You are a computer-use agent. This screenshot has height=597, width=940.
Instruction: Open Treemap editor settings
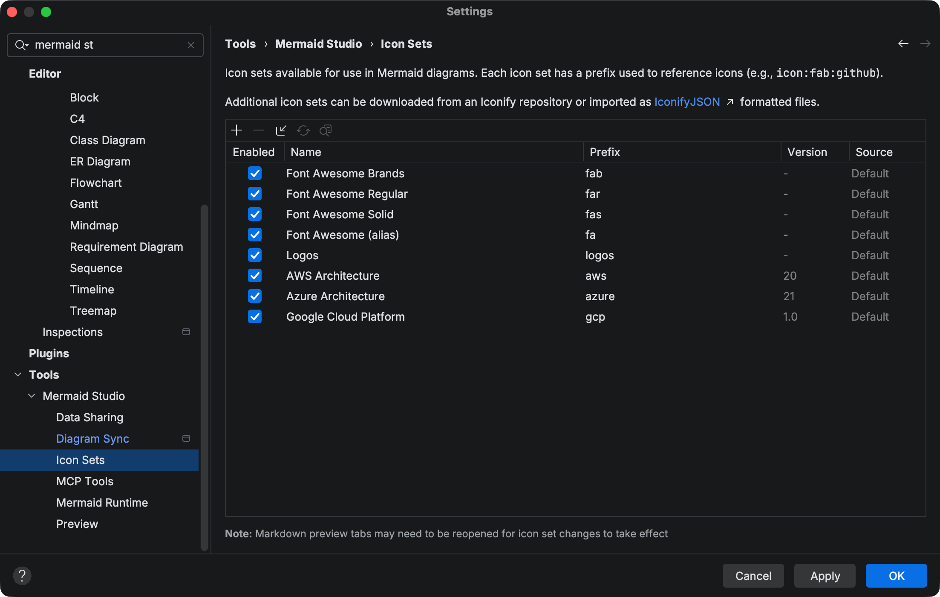(93, 310)
